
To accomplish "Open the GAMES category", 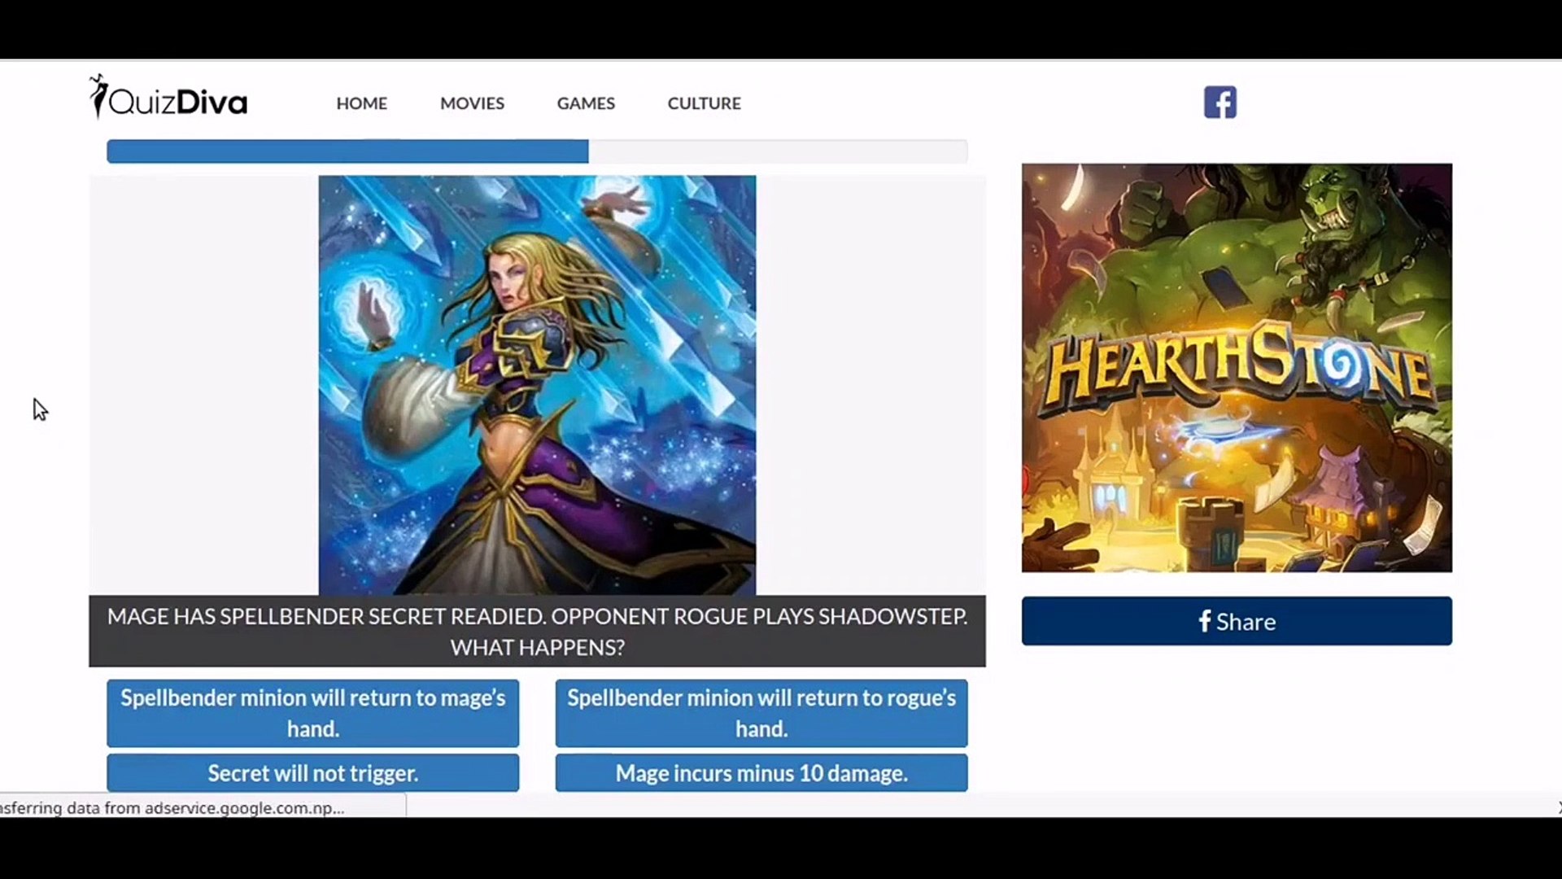I will (586, 103).
